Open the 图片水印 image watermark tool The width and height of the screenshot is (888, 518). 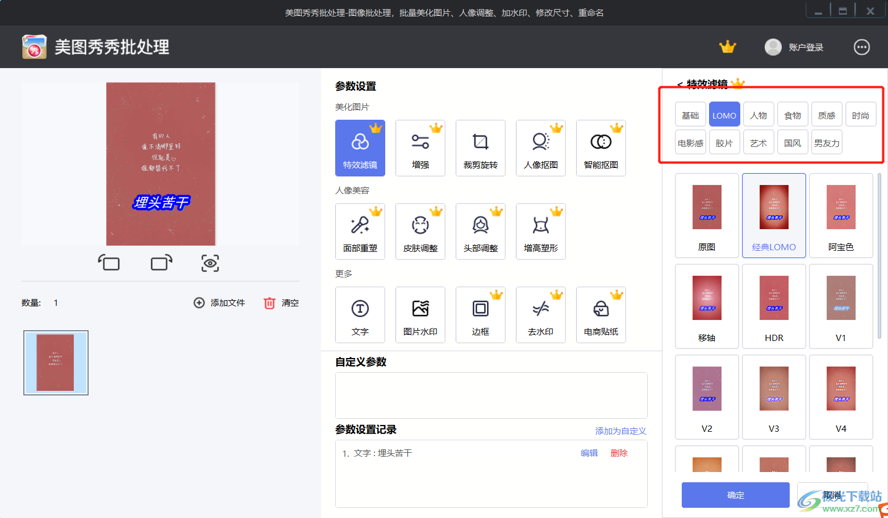click(x=420, y=315)
